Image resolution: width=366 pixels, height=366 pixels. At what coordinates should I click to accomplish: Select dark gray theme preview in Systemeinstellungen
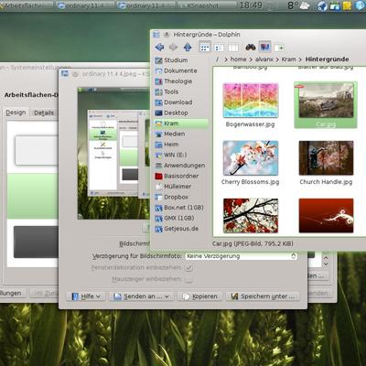click(x=36, y=242)
